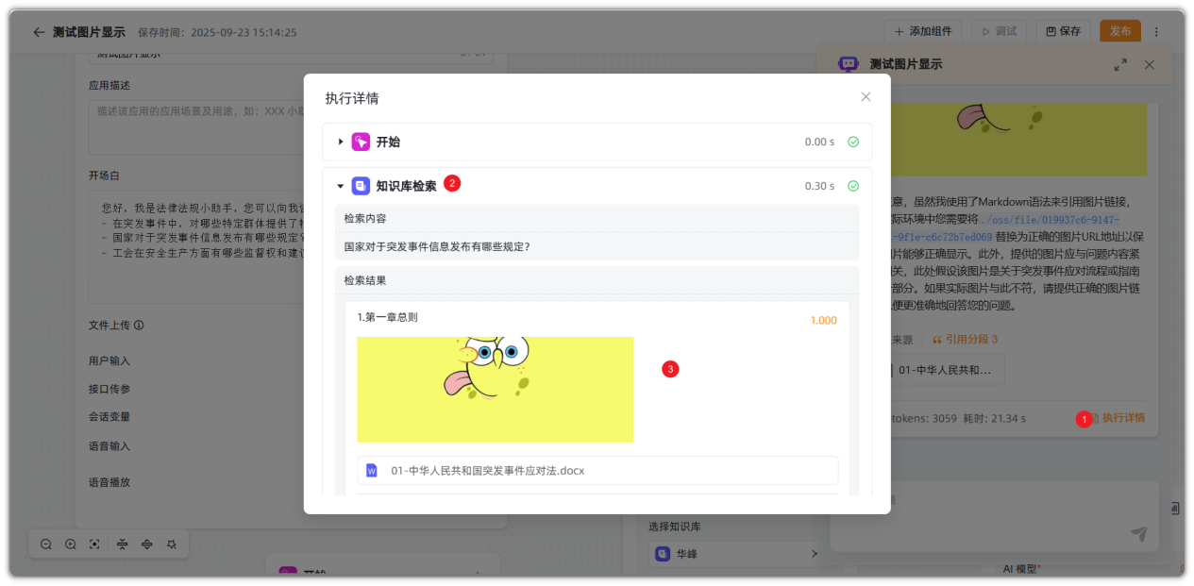Collapse the 知识库检索 step

click(x=341, y=187)
